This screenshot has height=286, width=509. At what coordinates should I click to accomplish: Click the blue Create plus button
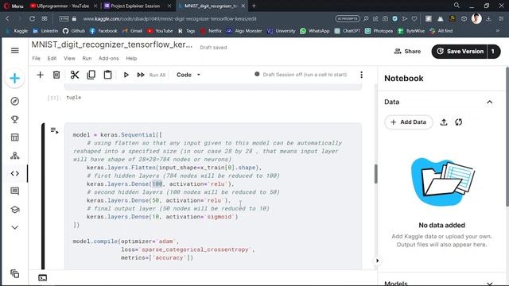point(14,78)
